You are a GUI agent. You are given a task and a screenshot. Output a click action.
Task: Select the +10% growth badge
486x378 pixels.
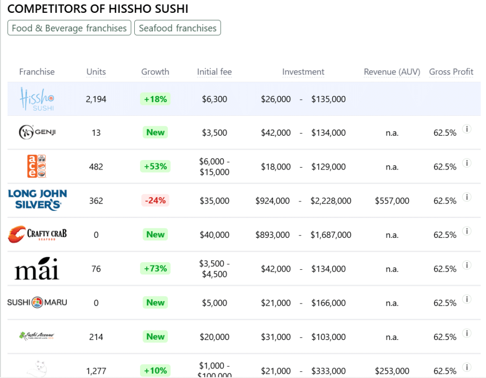[155, 370]
